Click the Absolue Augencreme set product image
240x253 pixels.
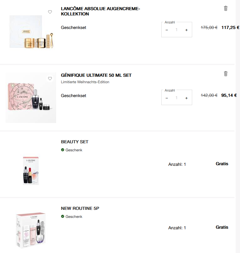click(x=31, y=32)
